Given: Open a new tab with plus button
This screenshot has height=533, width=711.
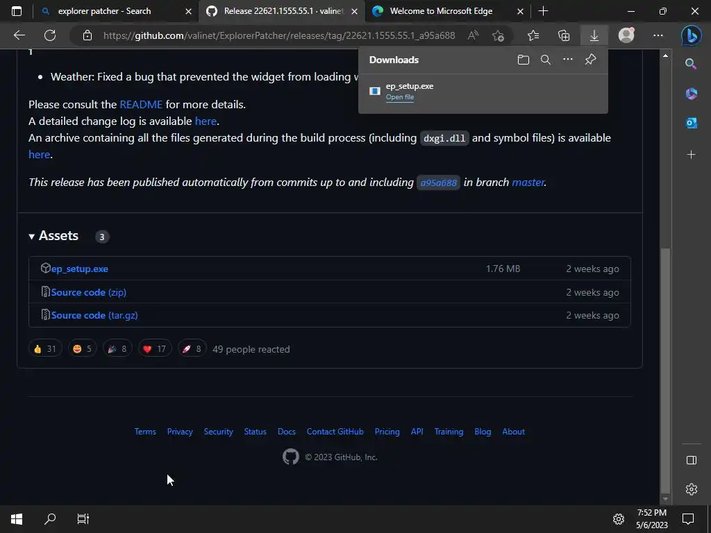Looking at the screenshot, I should (543, 11).
